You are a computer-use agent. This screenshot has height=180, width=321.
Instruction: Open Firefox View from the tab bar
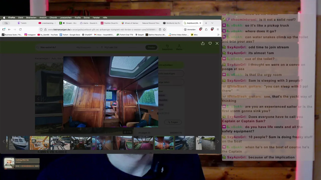6,23
